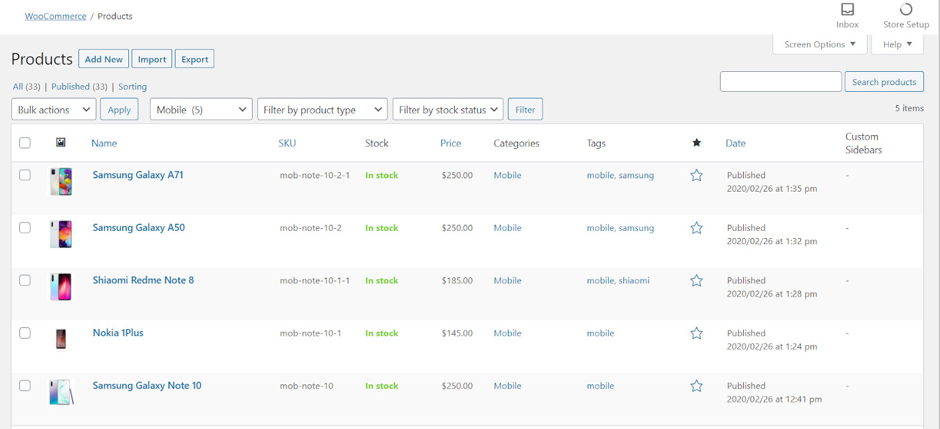Open the Help tab

(897, 45)
